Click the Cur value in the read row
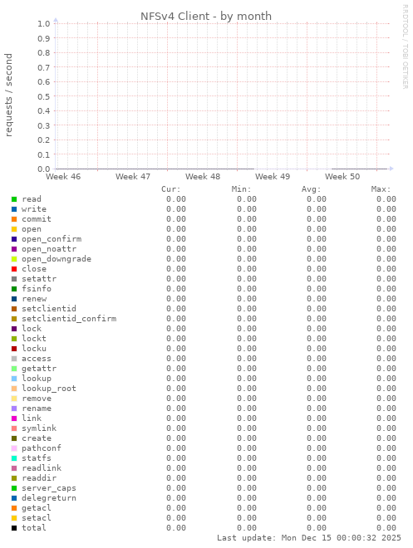Image resolution: width=413 pixels, height=548 pixels. click(x=176, y=199)
